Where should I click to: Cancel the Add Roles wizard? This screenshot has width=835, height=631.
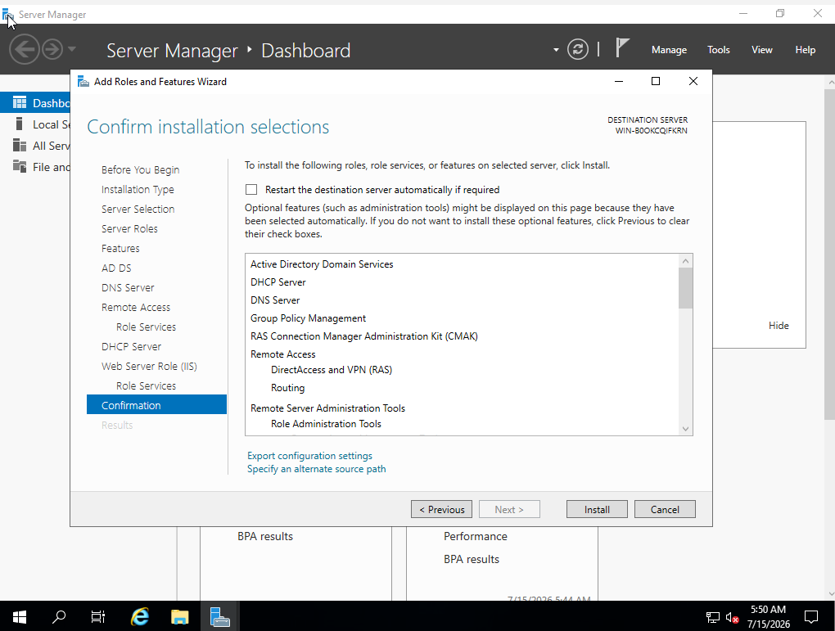coord(665,509)
